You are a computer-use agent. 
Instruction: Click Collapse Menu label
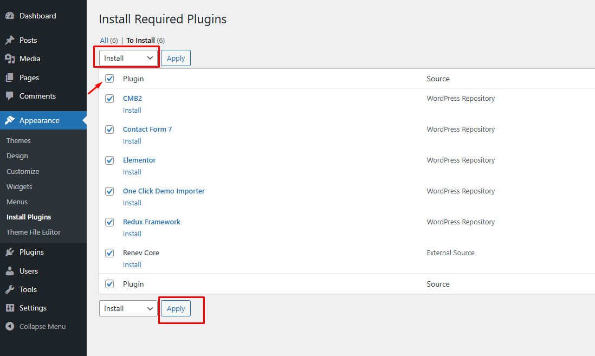pos(42,326)
